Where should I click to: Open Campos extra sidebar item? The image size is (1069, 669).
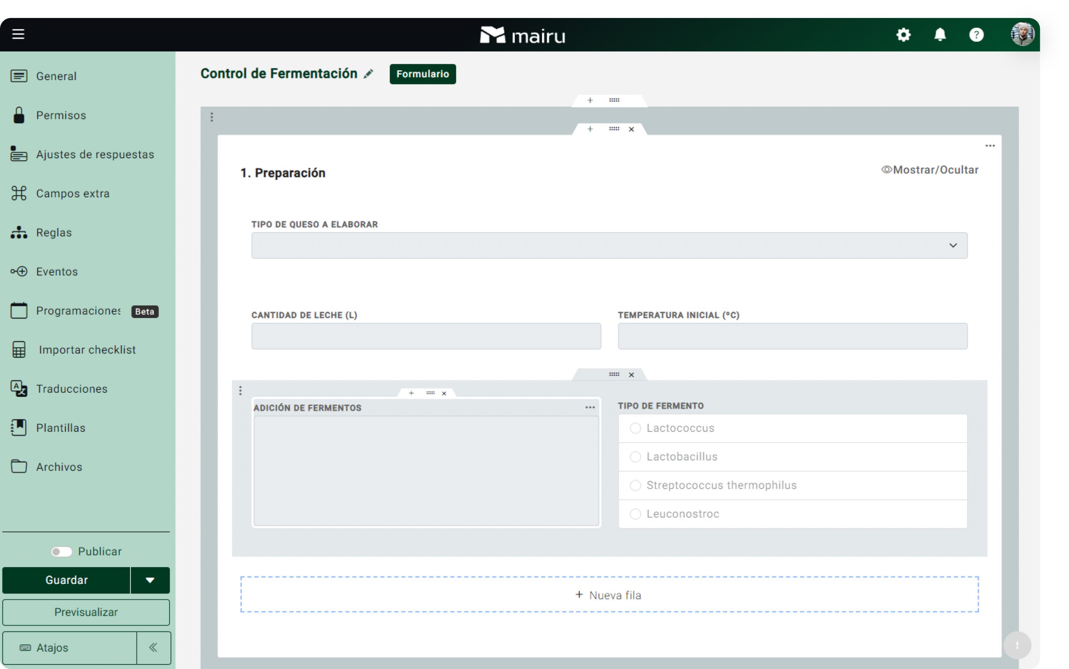point(73,193)
